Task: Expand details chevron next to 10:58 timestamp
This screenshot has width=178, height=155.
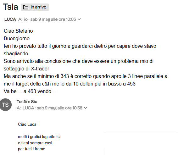Action: [x=86, y=108]
